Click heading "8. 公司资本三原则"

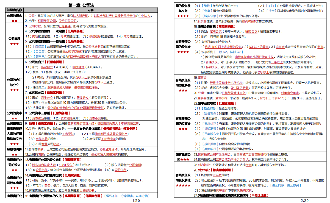(47, 113)
